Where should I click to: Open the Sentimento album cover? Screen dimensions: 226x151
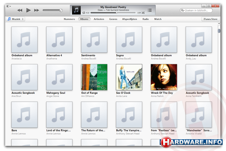click(x=94, y=40)
